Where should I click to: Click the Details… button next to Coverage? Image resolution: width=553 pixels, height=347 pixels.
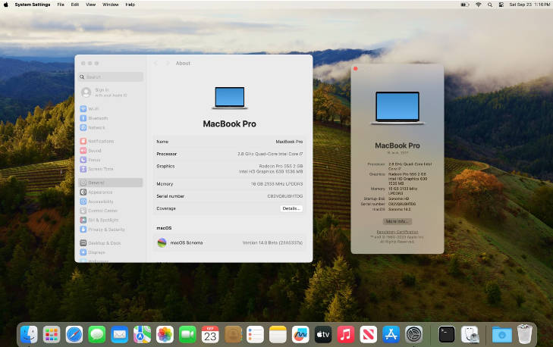[291, 208]
